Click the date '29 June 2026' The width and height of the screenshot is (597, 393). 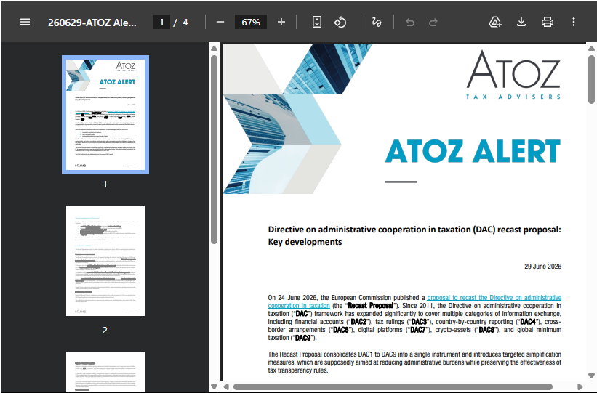click(x=542, y=267)
